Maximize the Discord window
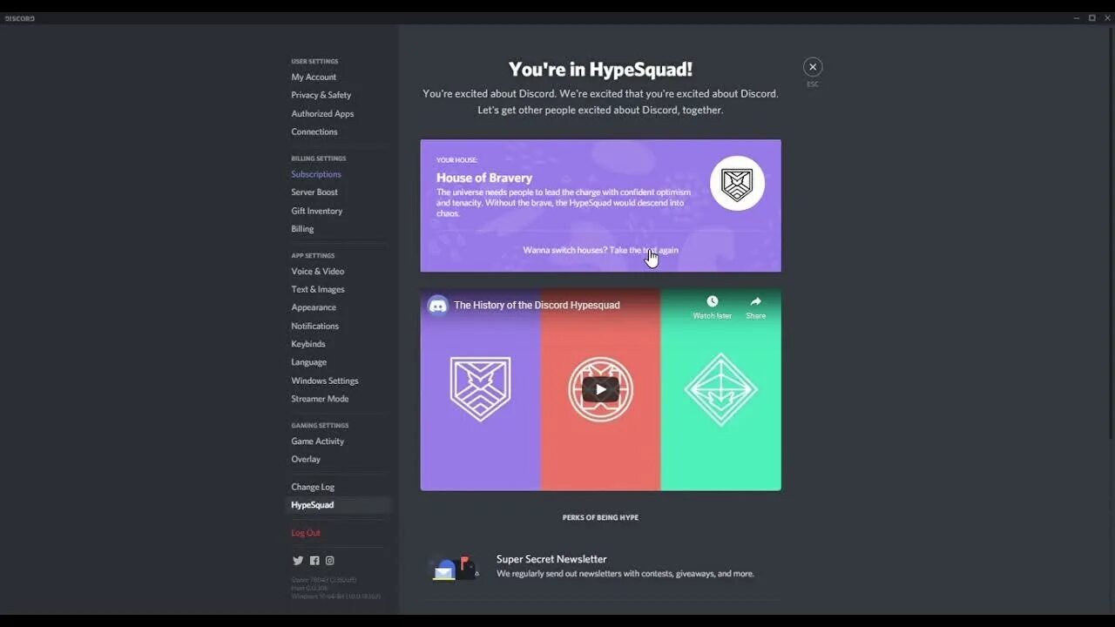1115x627 pixels. tap(1092, 17)
